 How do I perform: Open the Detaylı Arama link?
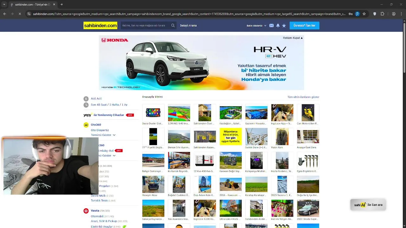(188, 26)
